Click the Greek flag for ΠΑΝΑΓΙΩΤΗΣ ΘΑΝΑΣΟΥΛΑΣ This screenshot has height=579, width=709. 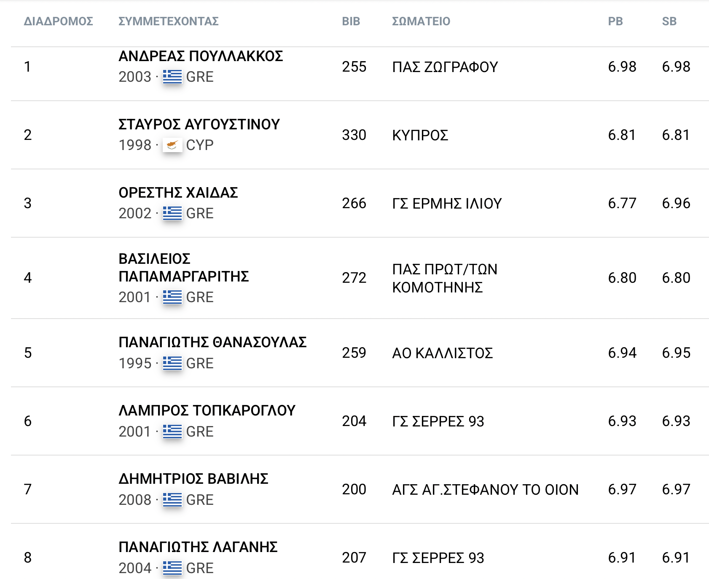172,363
